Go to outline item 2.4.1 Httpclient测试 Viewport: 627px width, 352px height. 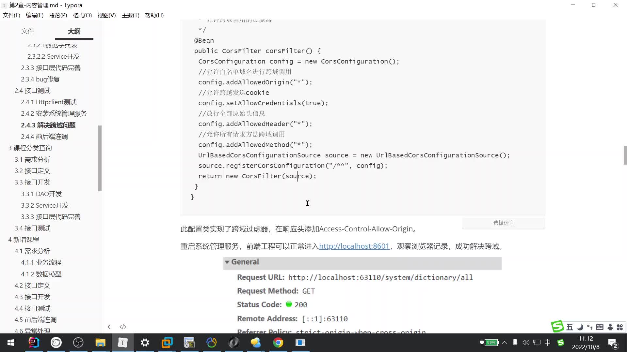[x=49, y=102]
